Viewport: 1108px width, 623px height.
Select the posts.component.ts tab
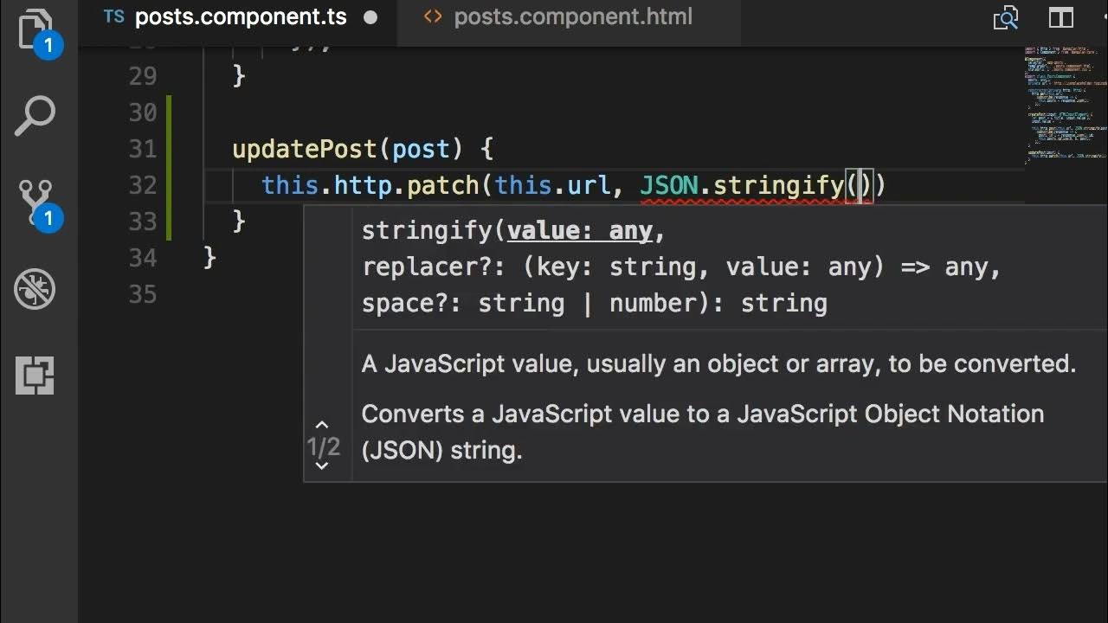[240, 17]
